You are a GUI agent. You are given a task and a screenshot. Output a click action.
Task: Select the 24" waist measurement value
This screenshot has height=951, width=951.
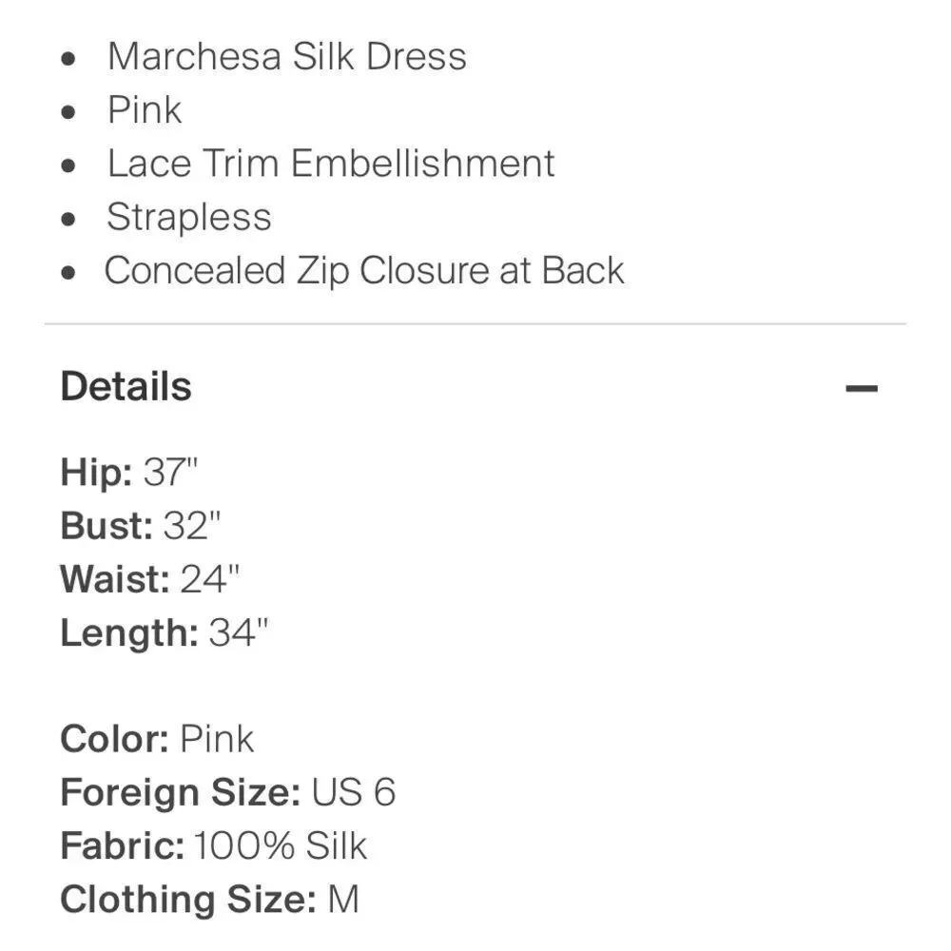pyautogui.click(x=210, y=579)
